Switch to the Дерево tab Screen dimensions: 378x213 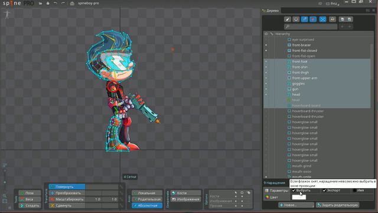pos(271,11)
